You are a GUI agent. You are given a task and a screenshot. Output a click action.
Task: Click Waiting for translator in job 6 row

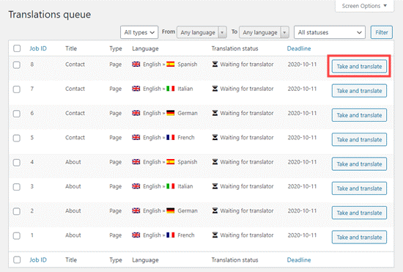click(x=247, y=113)
